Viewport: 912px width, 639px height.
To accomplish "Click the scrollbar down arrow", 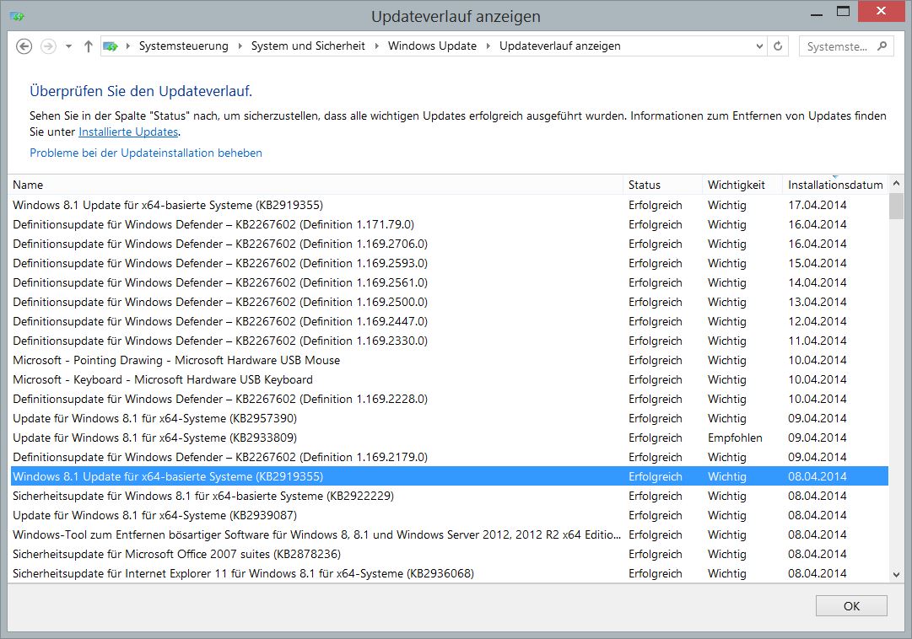I will 896,574.
